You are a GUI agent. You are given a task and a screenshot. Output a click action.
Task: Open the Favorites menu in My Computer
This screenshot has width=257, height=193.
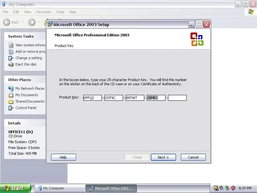[x=43, y=12]
